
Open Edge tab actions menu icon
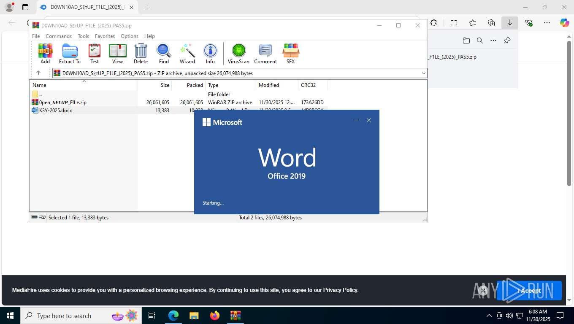[x=25, y=7]
